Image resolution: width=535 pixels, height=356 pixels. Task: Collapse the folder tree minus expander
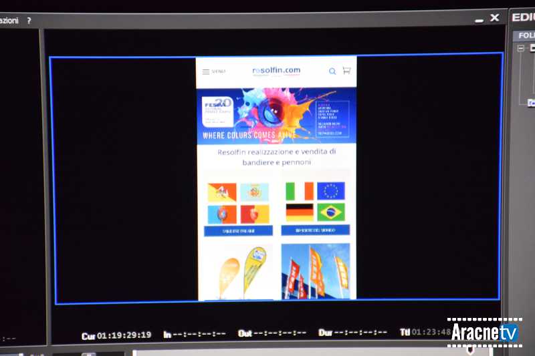click(x=521, y=48)
